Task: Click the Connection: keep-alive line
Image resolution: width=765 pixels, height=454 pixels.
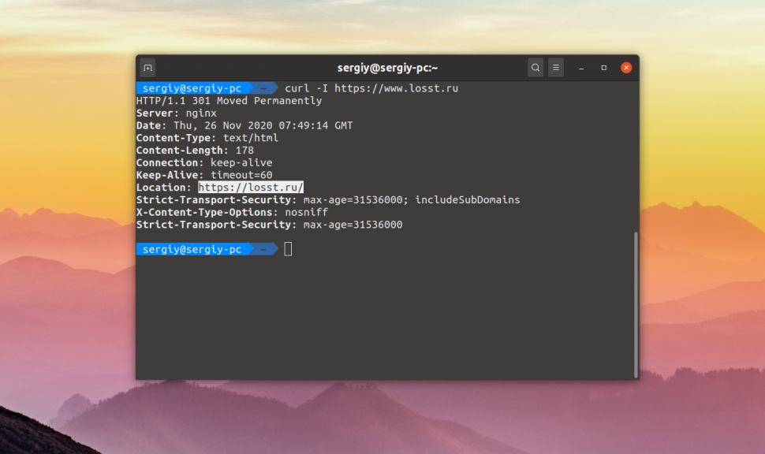Action: pos(204,163)
